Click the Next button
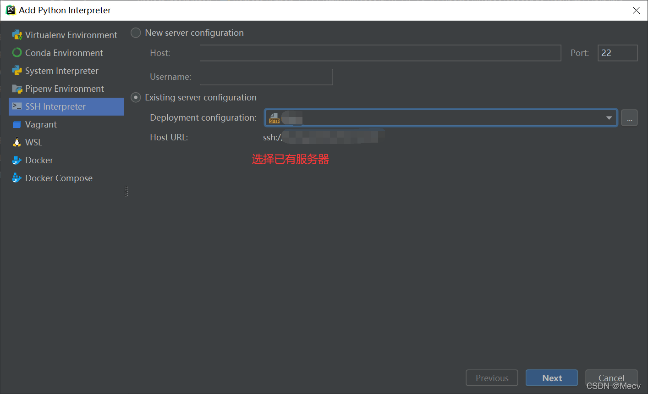Screen dimensions: 648x394 coord(552,378)
